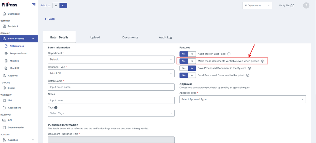Click the Verify File external link icon
Image resolution: width=316 pixels, height=143 pixels.
[292, 5]
